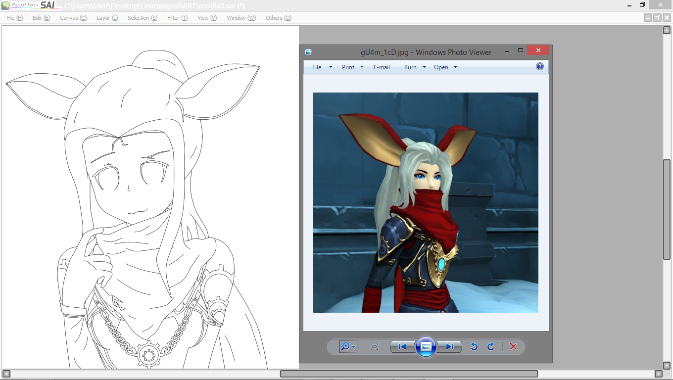Click the Photo Viewer title bar icon
673x380 pixels.
[x=308, y=51]
